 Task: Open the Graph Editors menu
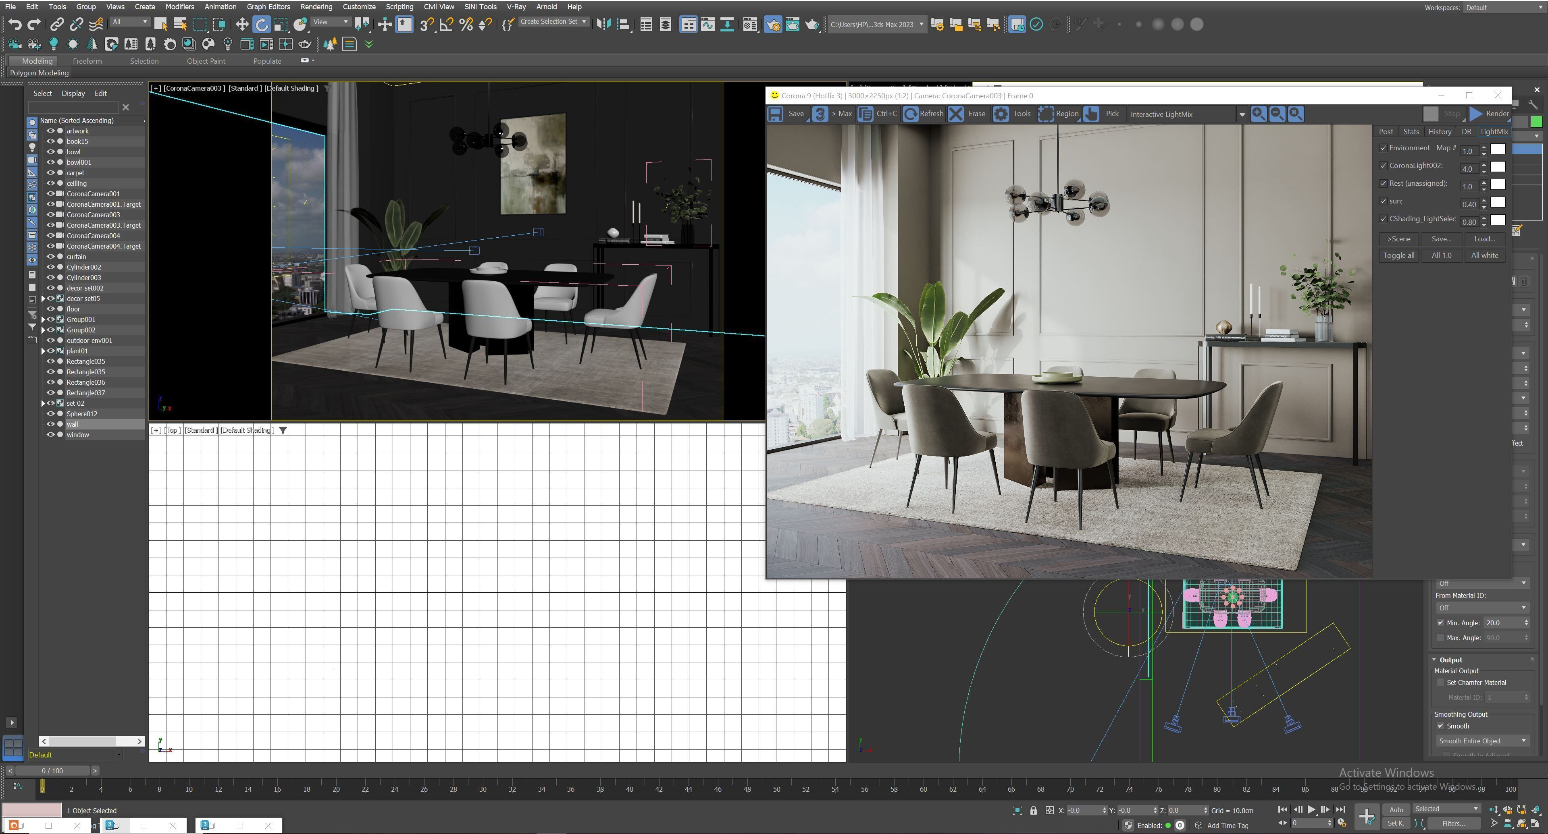[x=268, y=6]
